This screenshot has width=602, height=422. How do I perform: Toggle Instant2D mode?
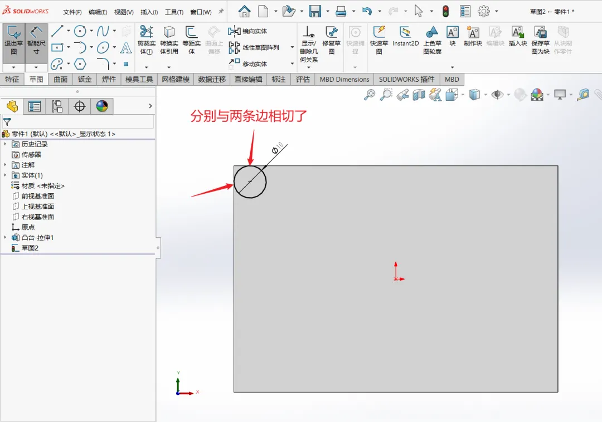click(x=405, y=36)
